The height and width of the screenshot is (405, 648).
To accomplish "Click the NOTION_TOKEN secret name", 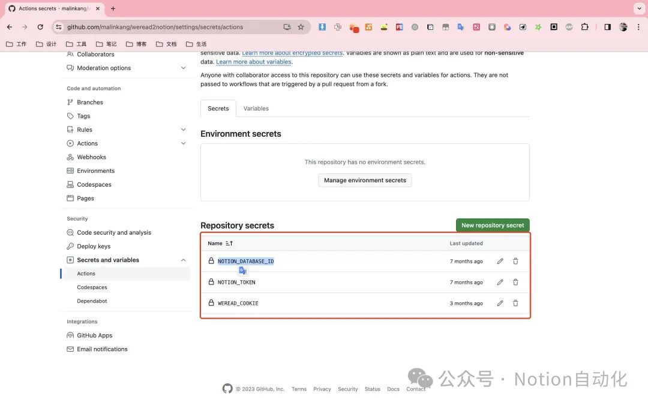I will pyautogui.click(x=236, y=282).
